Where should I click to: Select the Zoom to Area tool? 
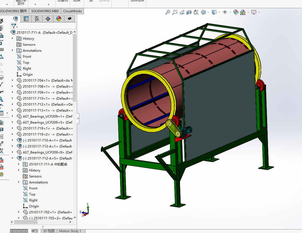coord(175,12)
